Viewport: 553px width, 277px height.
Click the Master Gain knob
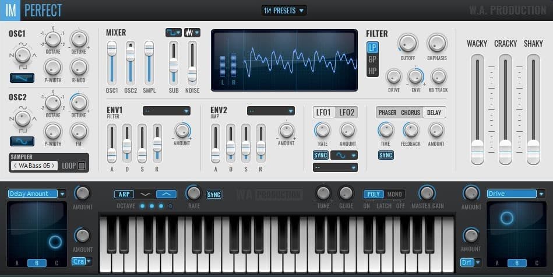pos(427,194)
